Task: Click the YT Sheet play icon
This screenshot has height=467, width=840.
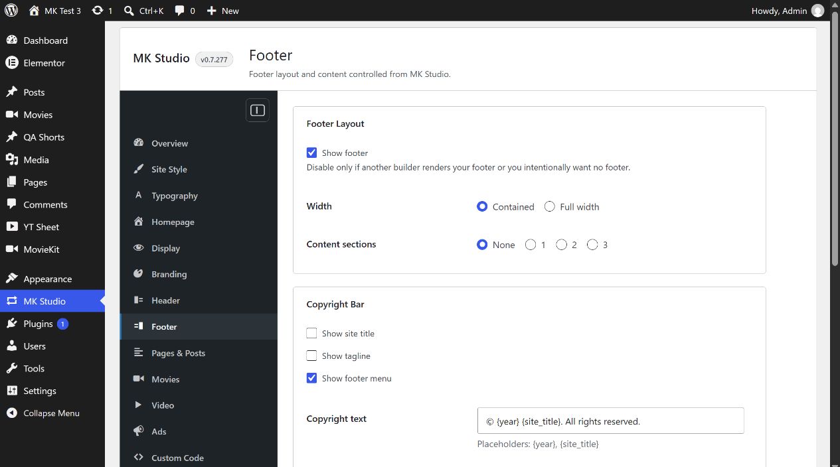Action: click(x=11, y=227)
